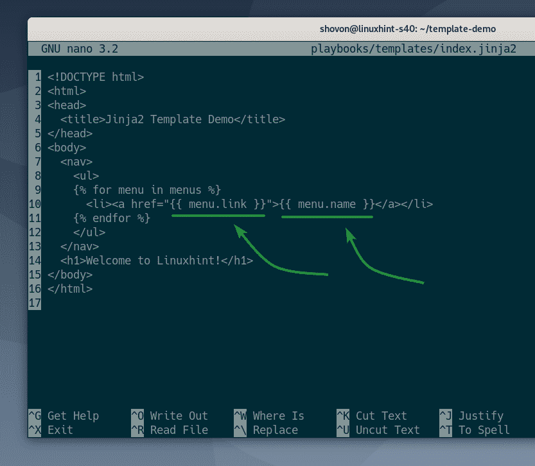The width and height of the screenshot is (535, 466).
Task: Place cursor on <!DOCTYPE html> line
Action: point(96,77)
